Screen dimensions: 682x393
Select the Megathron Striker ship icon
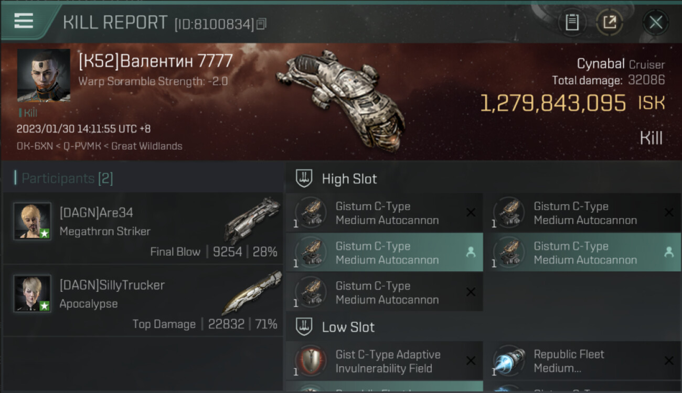(252, 221)
